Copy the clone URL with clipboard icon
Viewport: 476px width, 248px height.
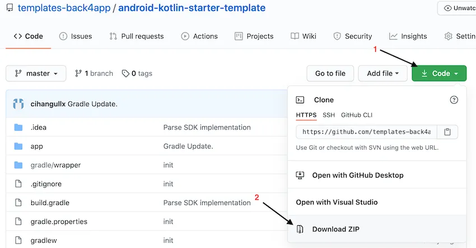coord(447,132)
